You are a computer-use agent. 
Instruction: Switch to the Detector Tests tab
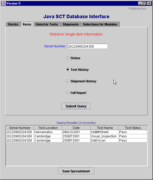(47, 24)
